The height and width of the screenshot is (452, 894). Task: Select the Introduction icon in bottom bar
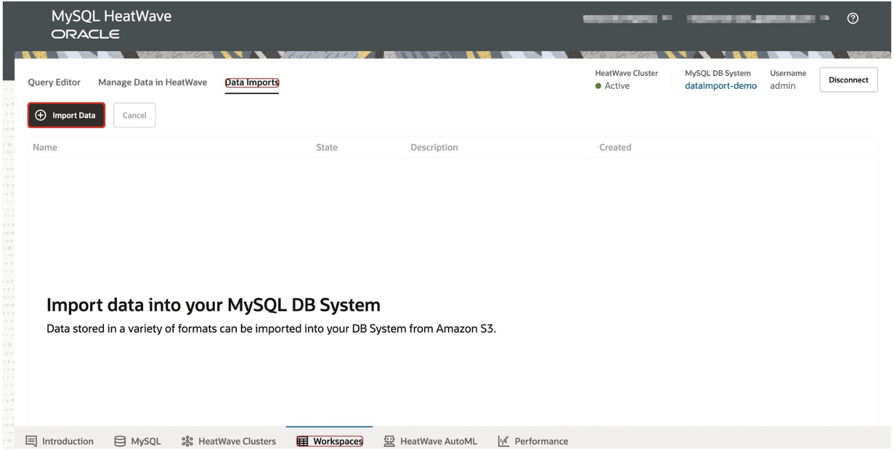pyautogui.click(x=30, y=440)
